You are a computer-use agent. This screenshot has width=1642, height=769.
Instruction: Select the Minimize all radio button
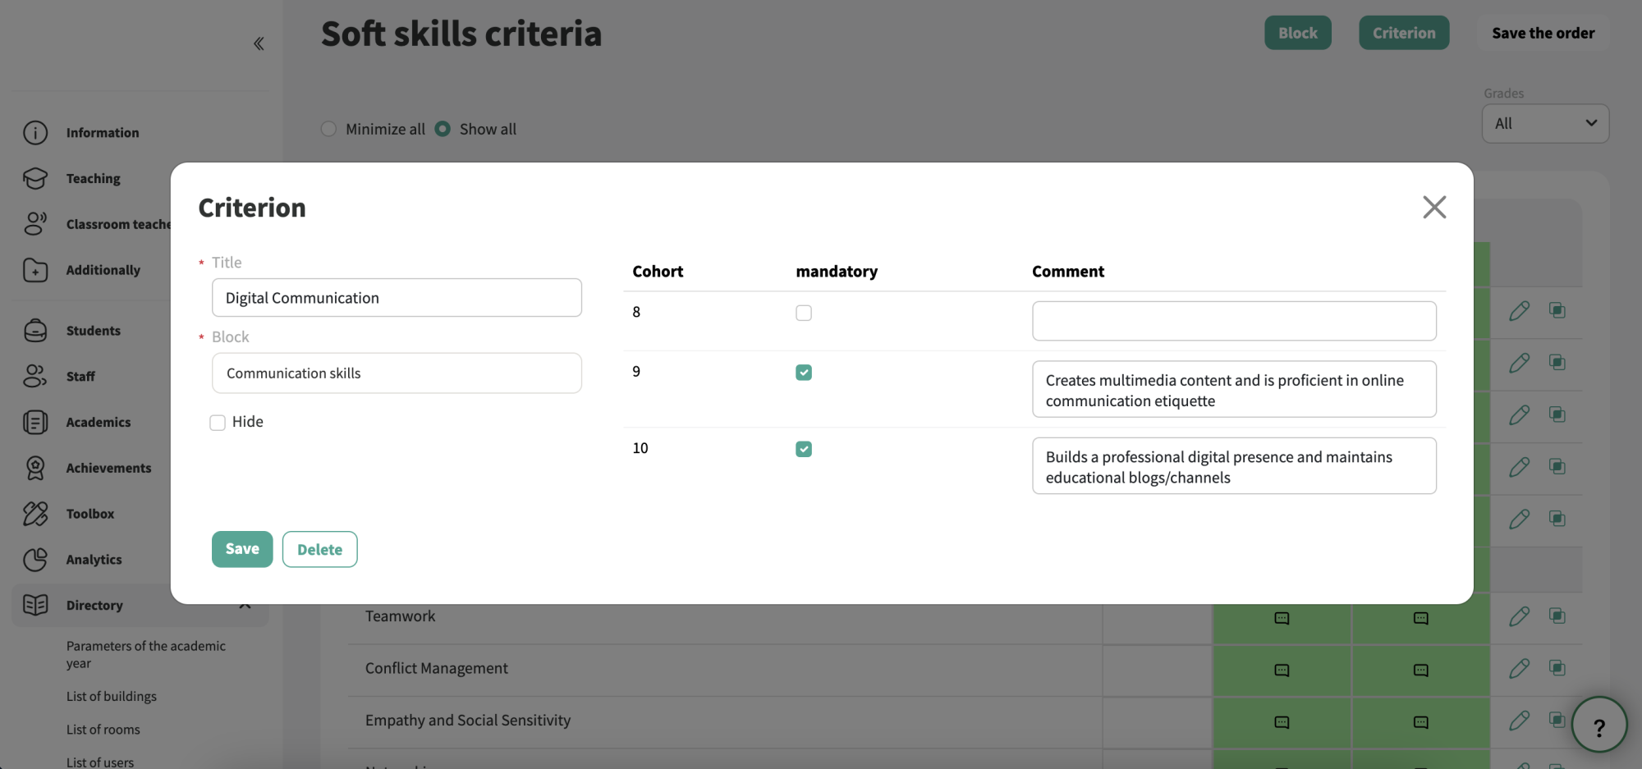click(x=328, y=129)
